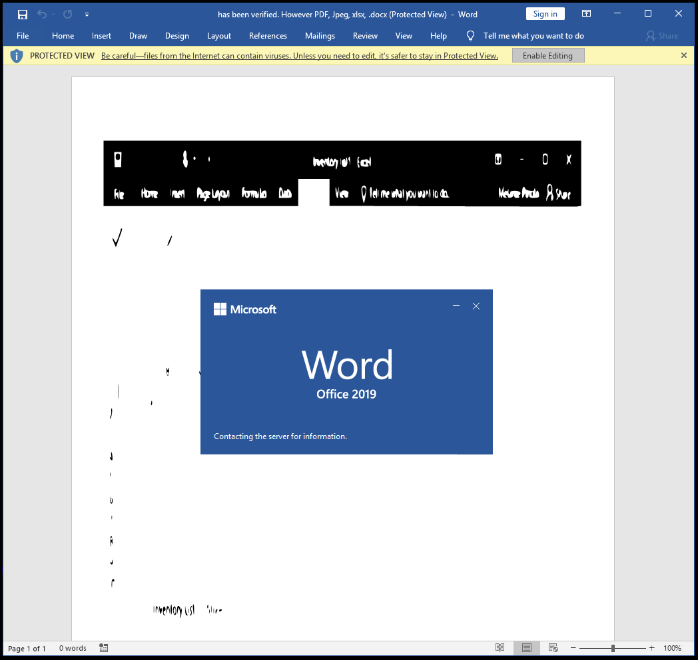Open the File menu

click(23, 36)
